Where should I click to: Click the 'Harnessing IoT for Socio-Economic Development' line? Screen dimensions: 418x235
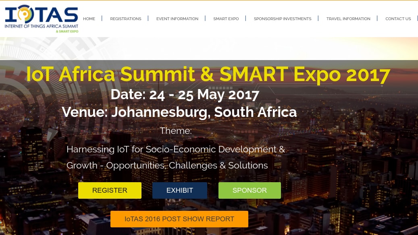tap(176, 149)
